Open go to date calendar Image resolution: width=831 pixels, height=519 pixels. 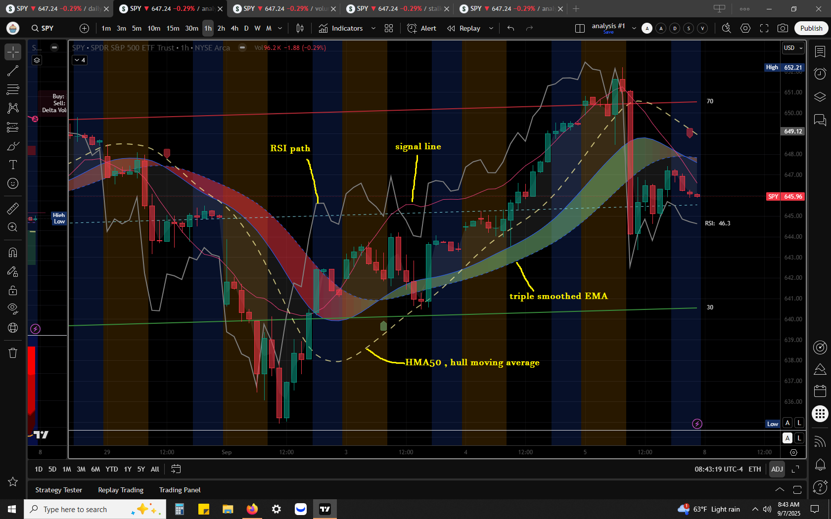pos(176,469)
